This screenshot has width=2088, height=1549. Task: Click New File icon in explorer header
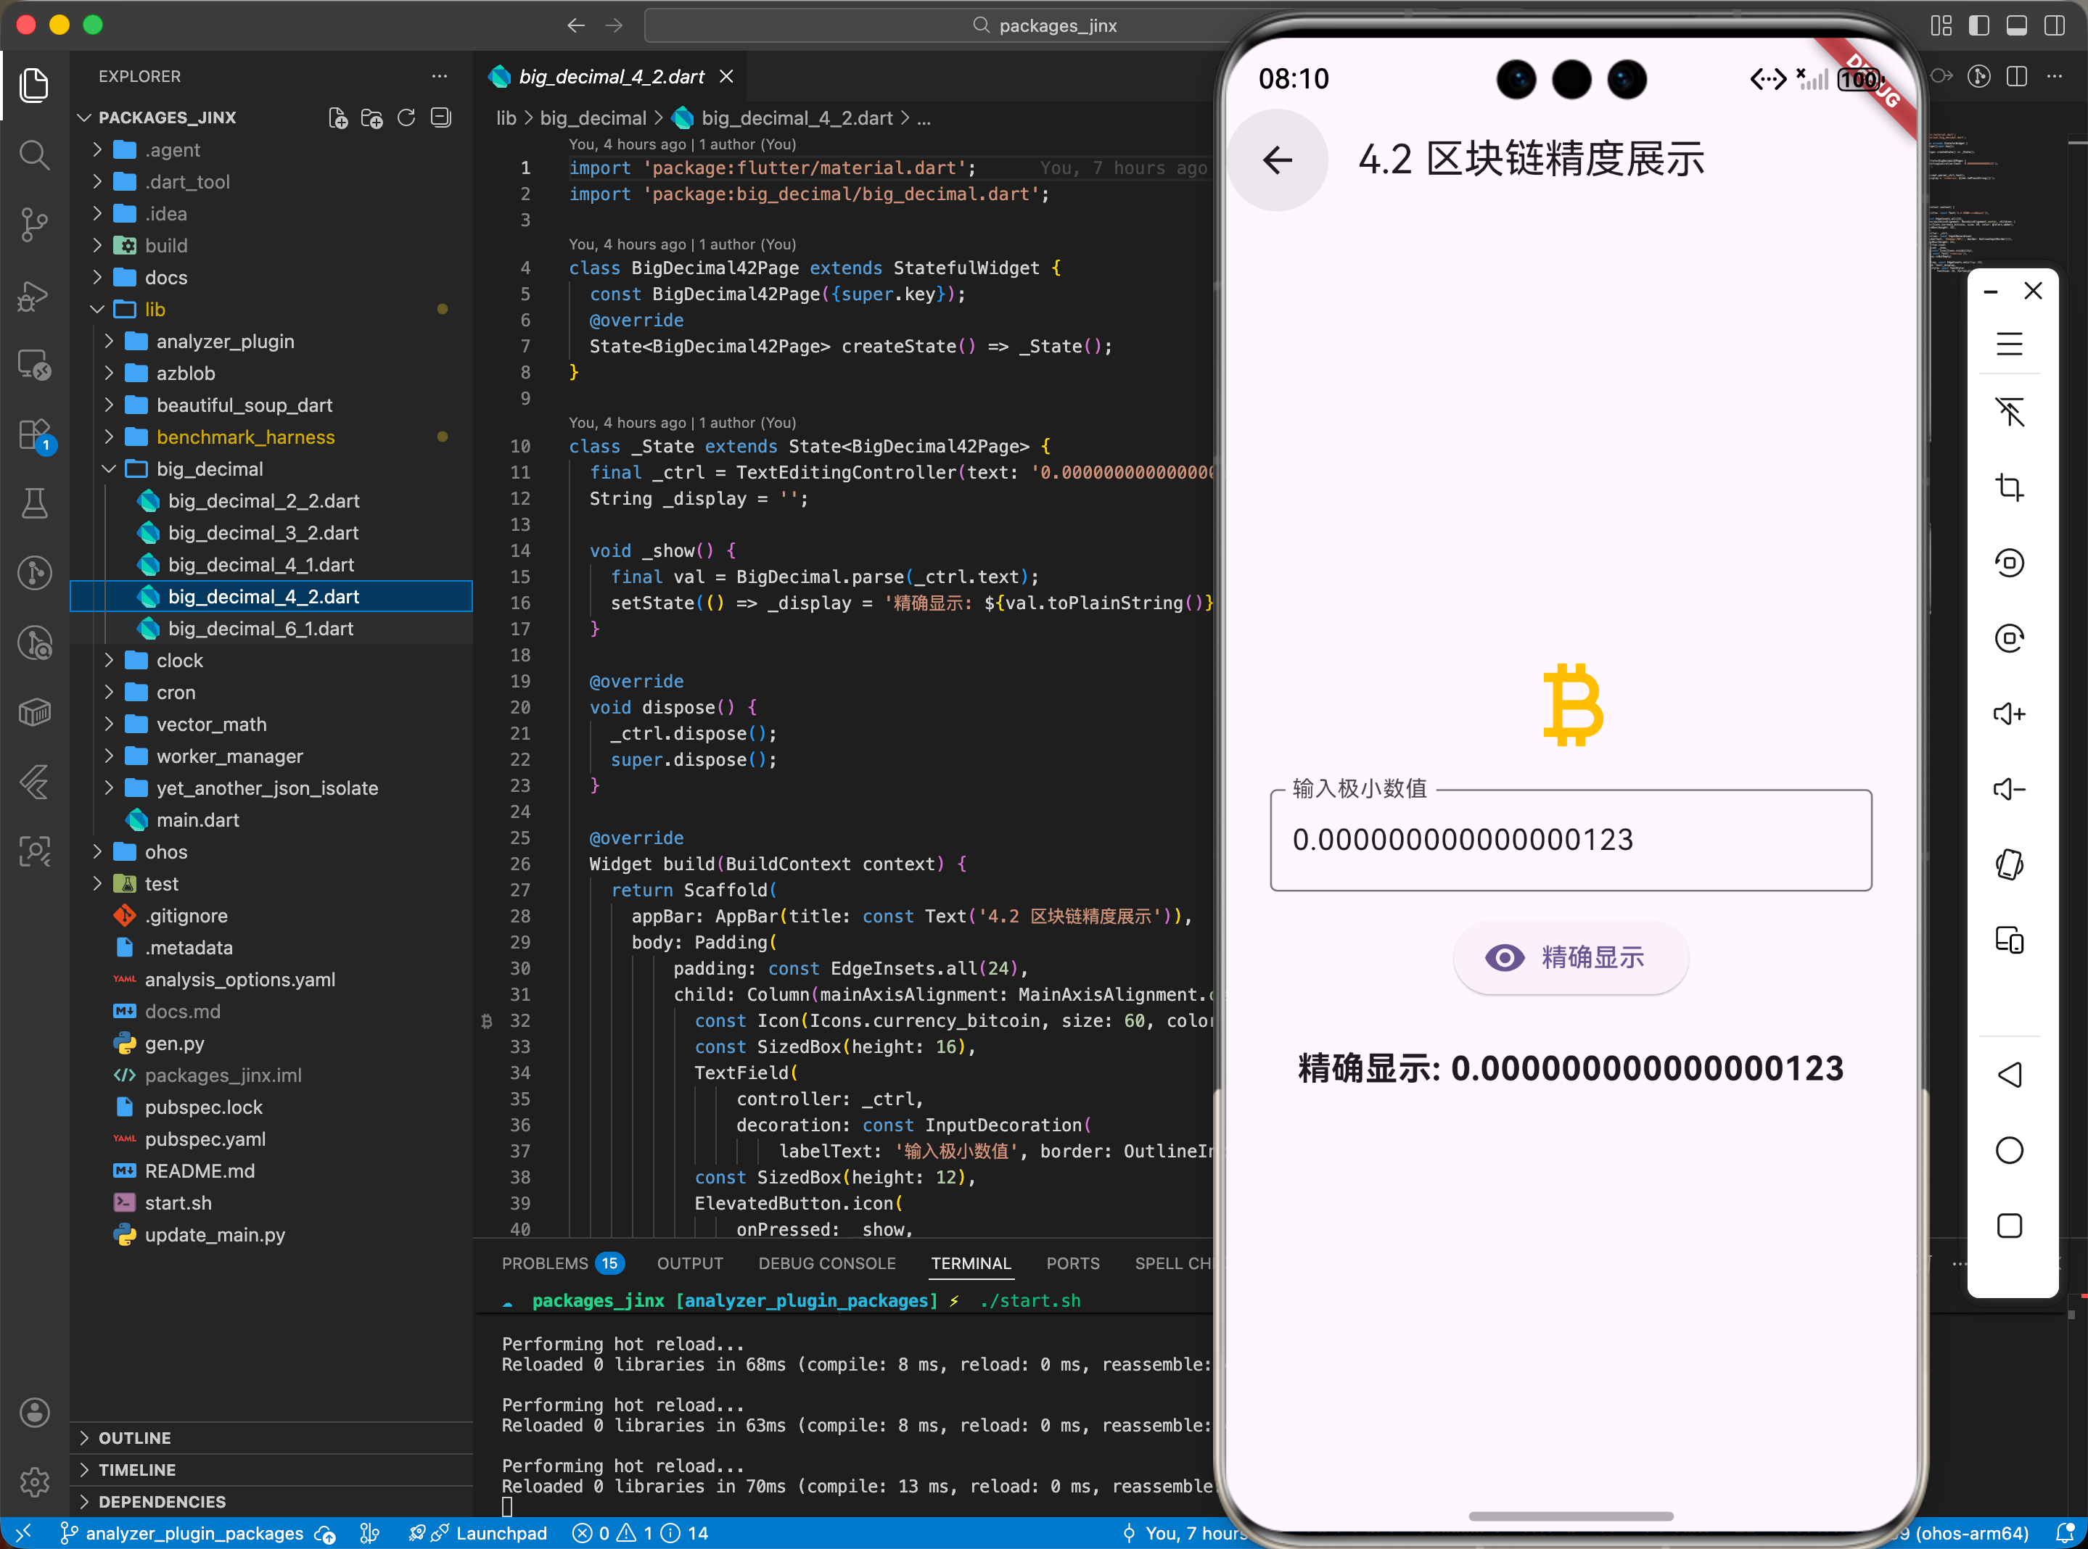point(337,117)
